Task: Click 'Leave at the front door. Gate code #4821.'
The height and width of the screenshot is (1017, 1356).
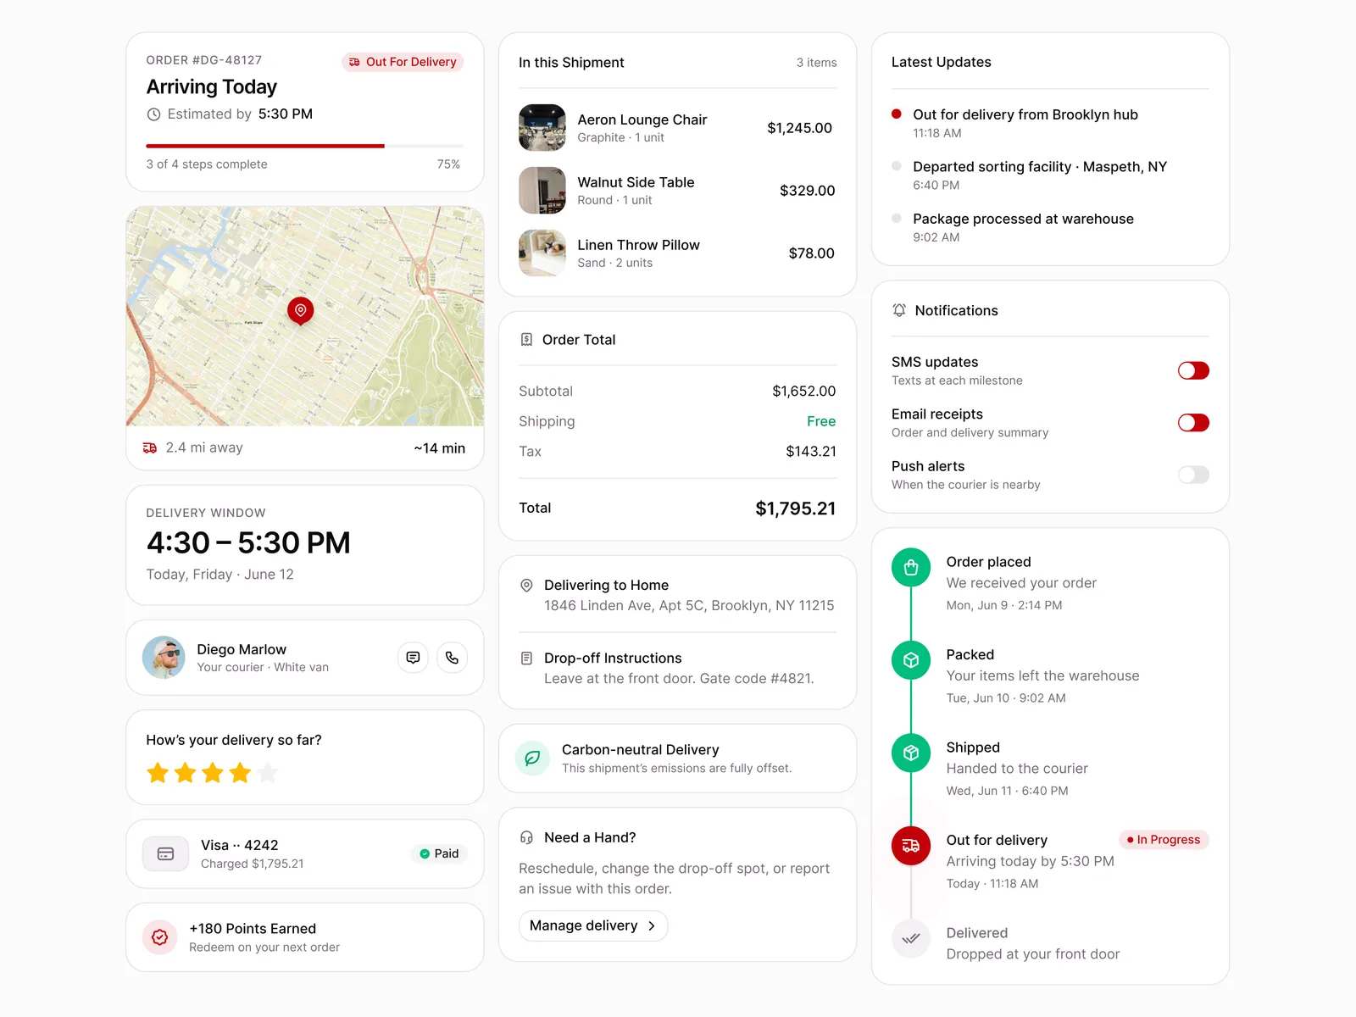Action: coord(679,679)
